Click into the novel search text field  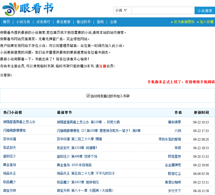(163, 11)
